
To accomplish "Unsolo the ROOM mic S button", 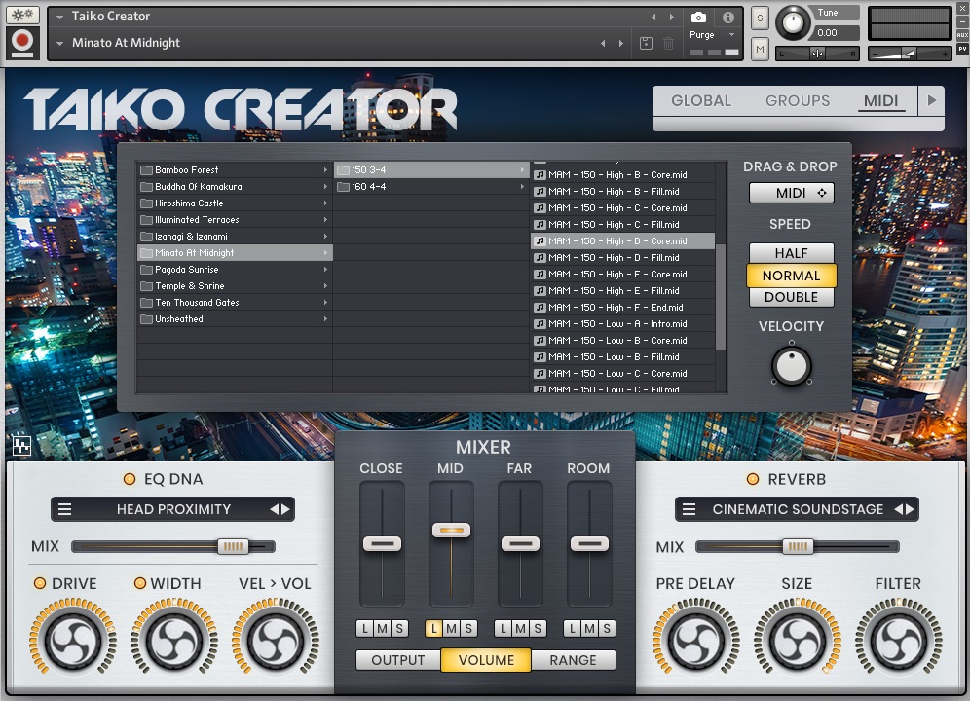I will [607, 629].
